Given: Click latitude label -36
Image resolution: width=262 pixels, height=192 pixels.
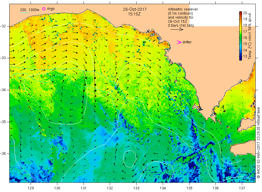Looking at the screenshot, I should [x=3, y=154].
